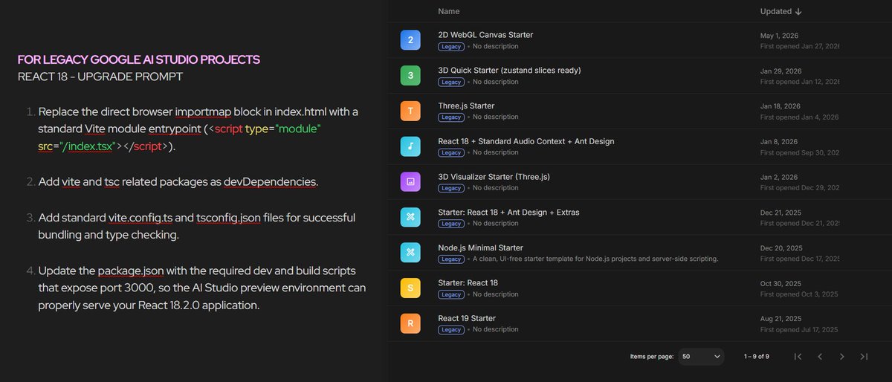Open the Three.js Starter project
The width and height of the screenshot is (892, 382).
(466, 106)
